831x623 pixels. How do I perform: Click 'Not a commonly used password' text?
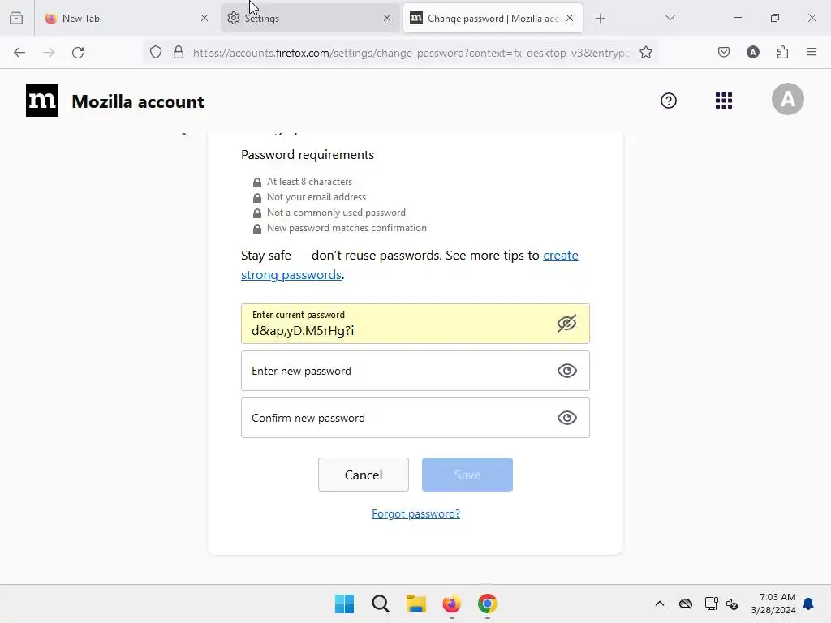(336, 213)
